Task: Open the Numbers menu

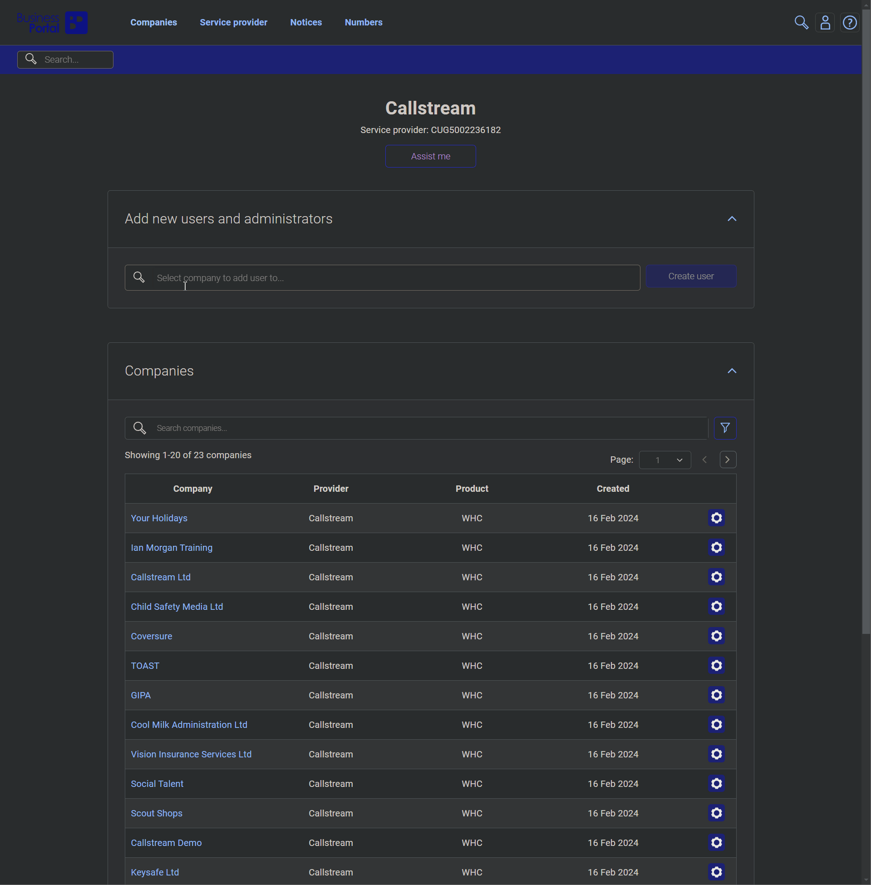Action: pyautogui.click(x=364, y=22)
